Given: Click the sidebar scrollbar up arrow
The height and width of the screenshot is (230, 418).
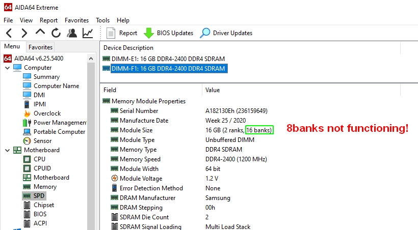Looking at the screenshot, I should pos(91,59).
